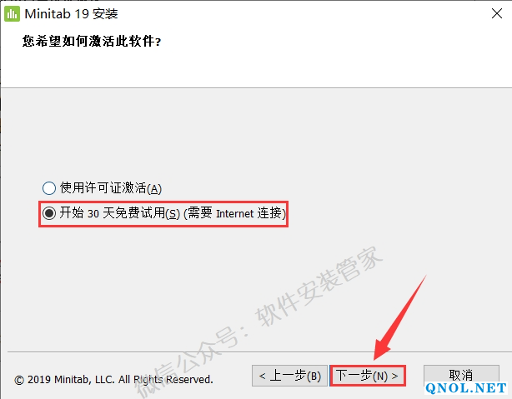Close the Minitab 19 installer window
The image size is (512, 399).
pos(497,13)
